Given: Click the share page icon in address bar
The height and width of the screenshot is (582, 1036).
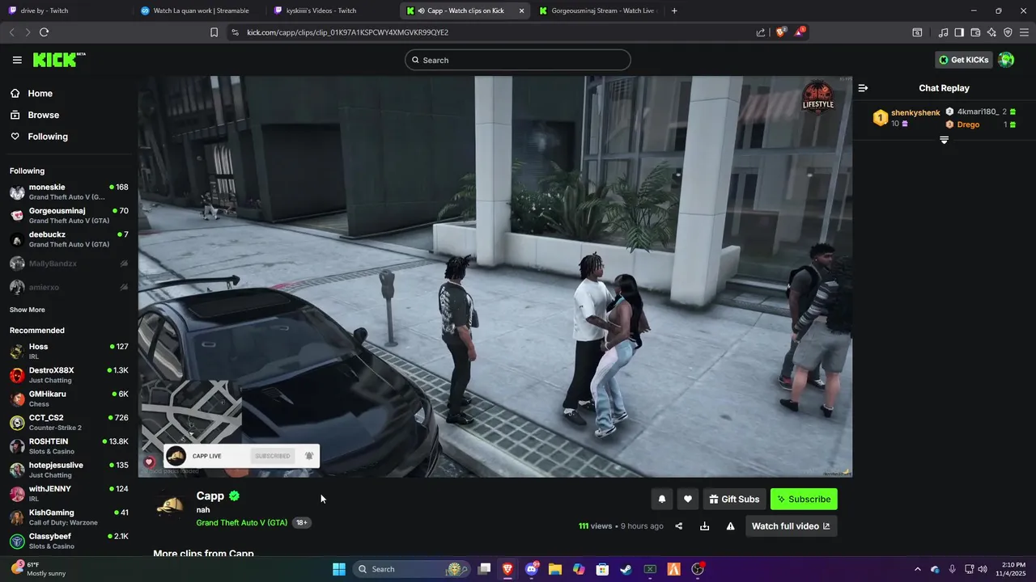Looking at the screenshot, I should 761,32.
